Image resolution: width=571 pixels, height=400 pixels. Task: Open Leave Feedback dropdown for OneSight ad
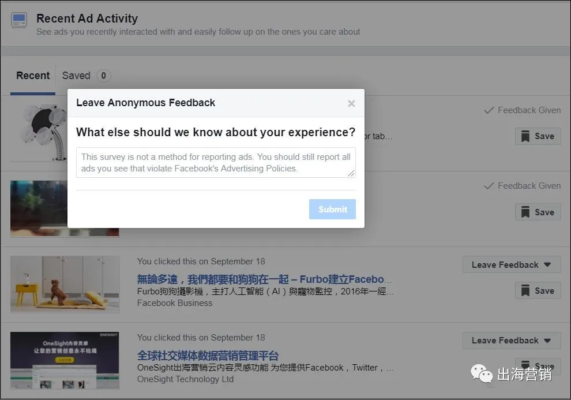(511, 340)
